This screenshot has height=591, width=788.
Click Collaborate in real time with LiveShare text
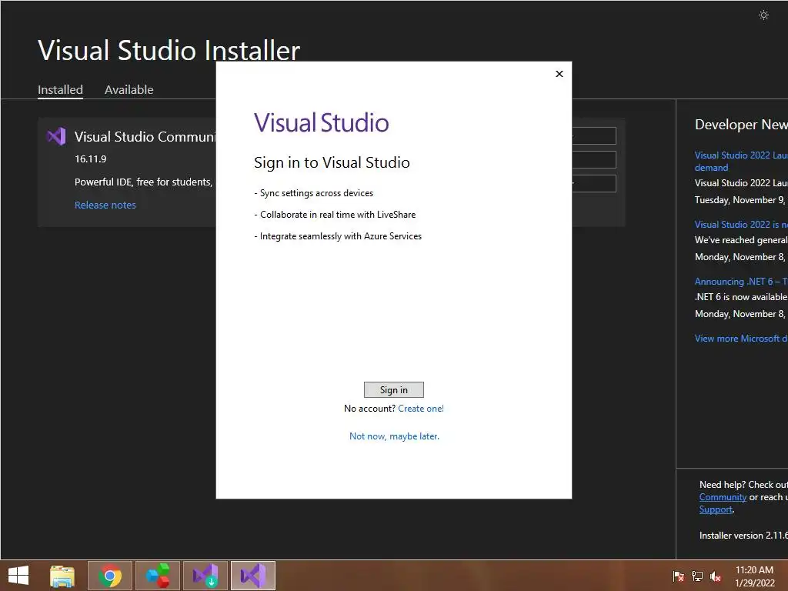(335, 215)
